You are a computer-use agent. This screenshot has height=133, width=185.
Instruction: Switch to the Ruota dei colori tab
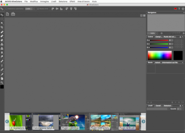[x=170, y=37]
